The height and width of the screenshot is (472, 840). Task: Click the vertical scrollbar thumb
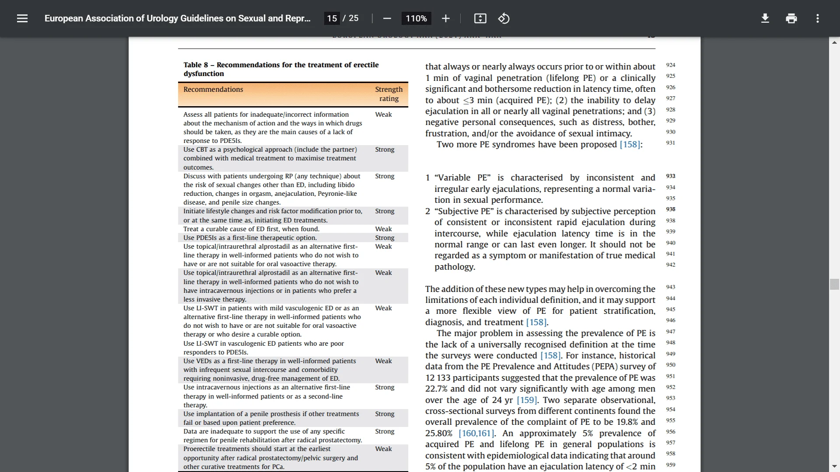pos(834,284)
